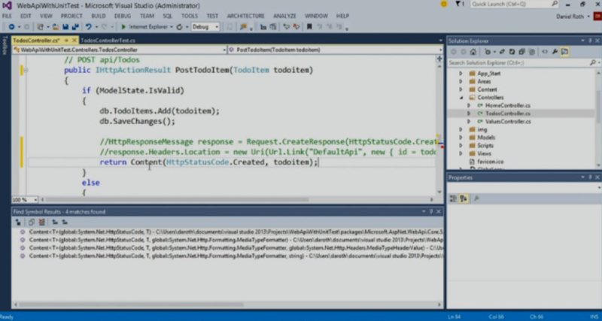Expand the App_Start folder
Viewport: 602px width, 321px height.
pyautogui.click(x=461, y=73)
